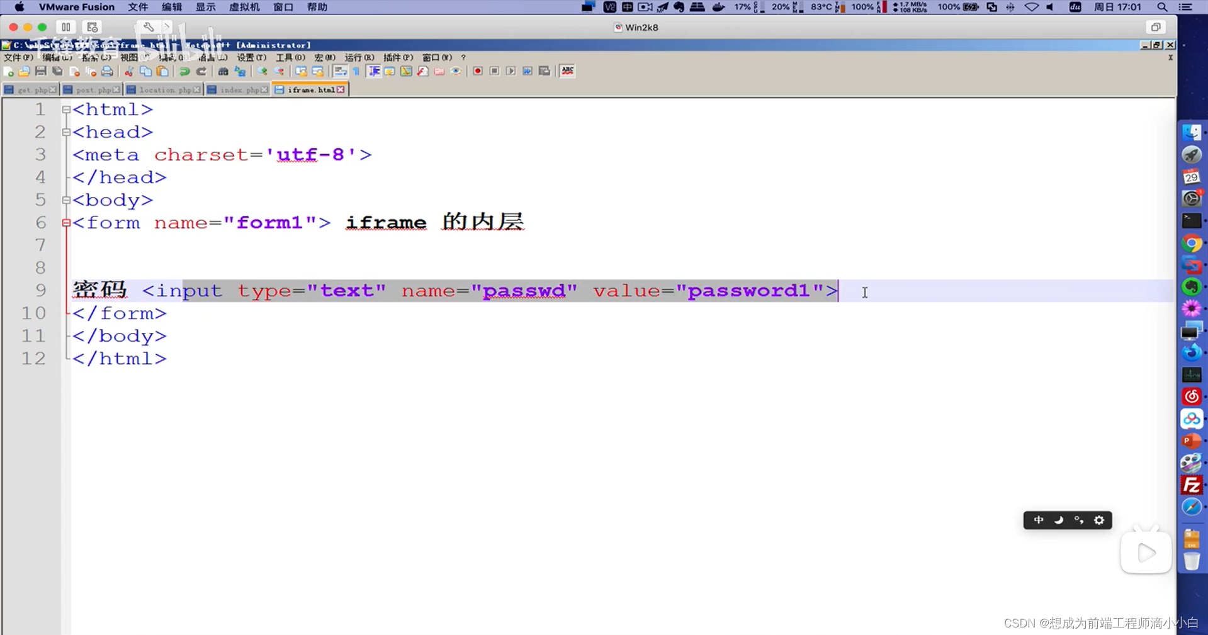Viewport: 1208px width, 635px height.
Task: Toggle the IME punctuation mode button
Action: pos(1079,520)
